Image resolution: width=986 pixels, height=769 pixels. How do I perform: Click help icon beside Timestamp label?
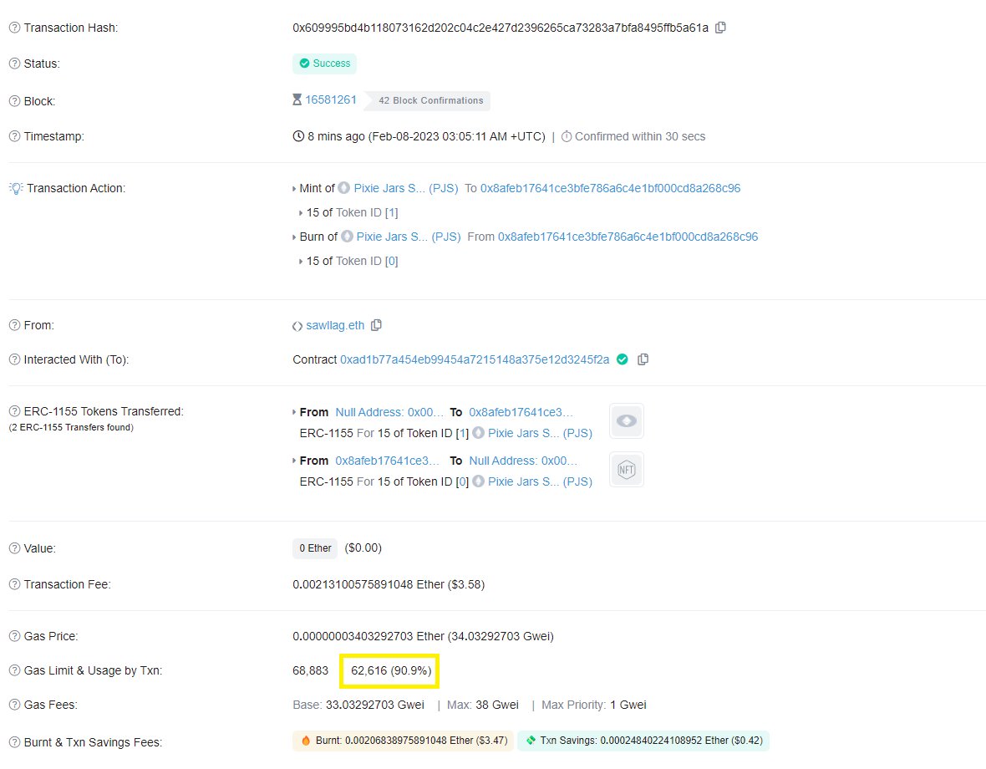[14, 136]
